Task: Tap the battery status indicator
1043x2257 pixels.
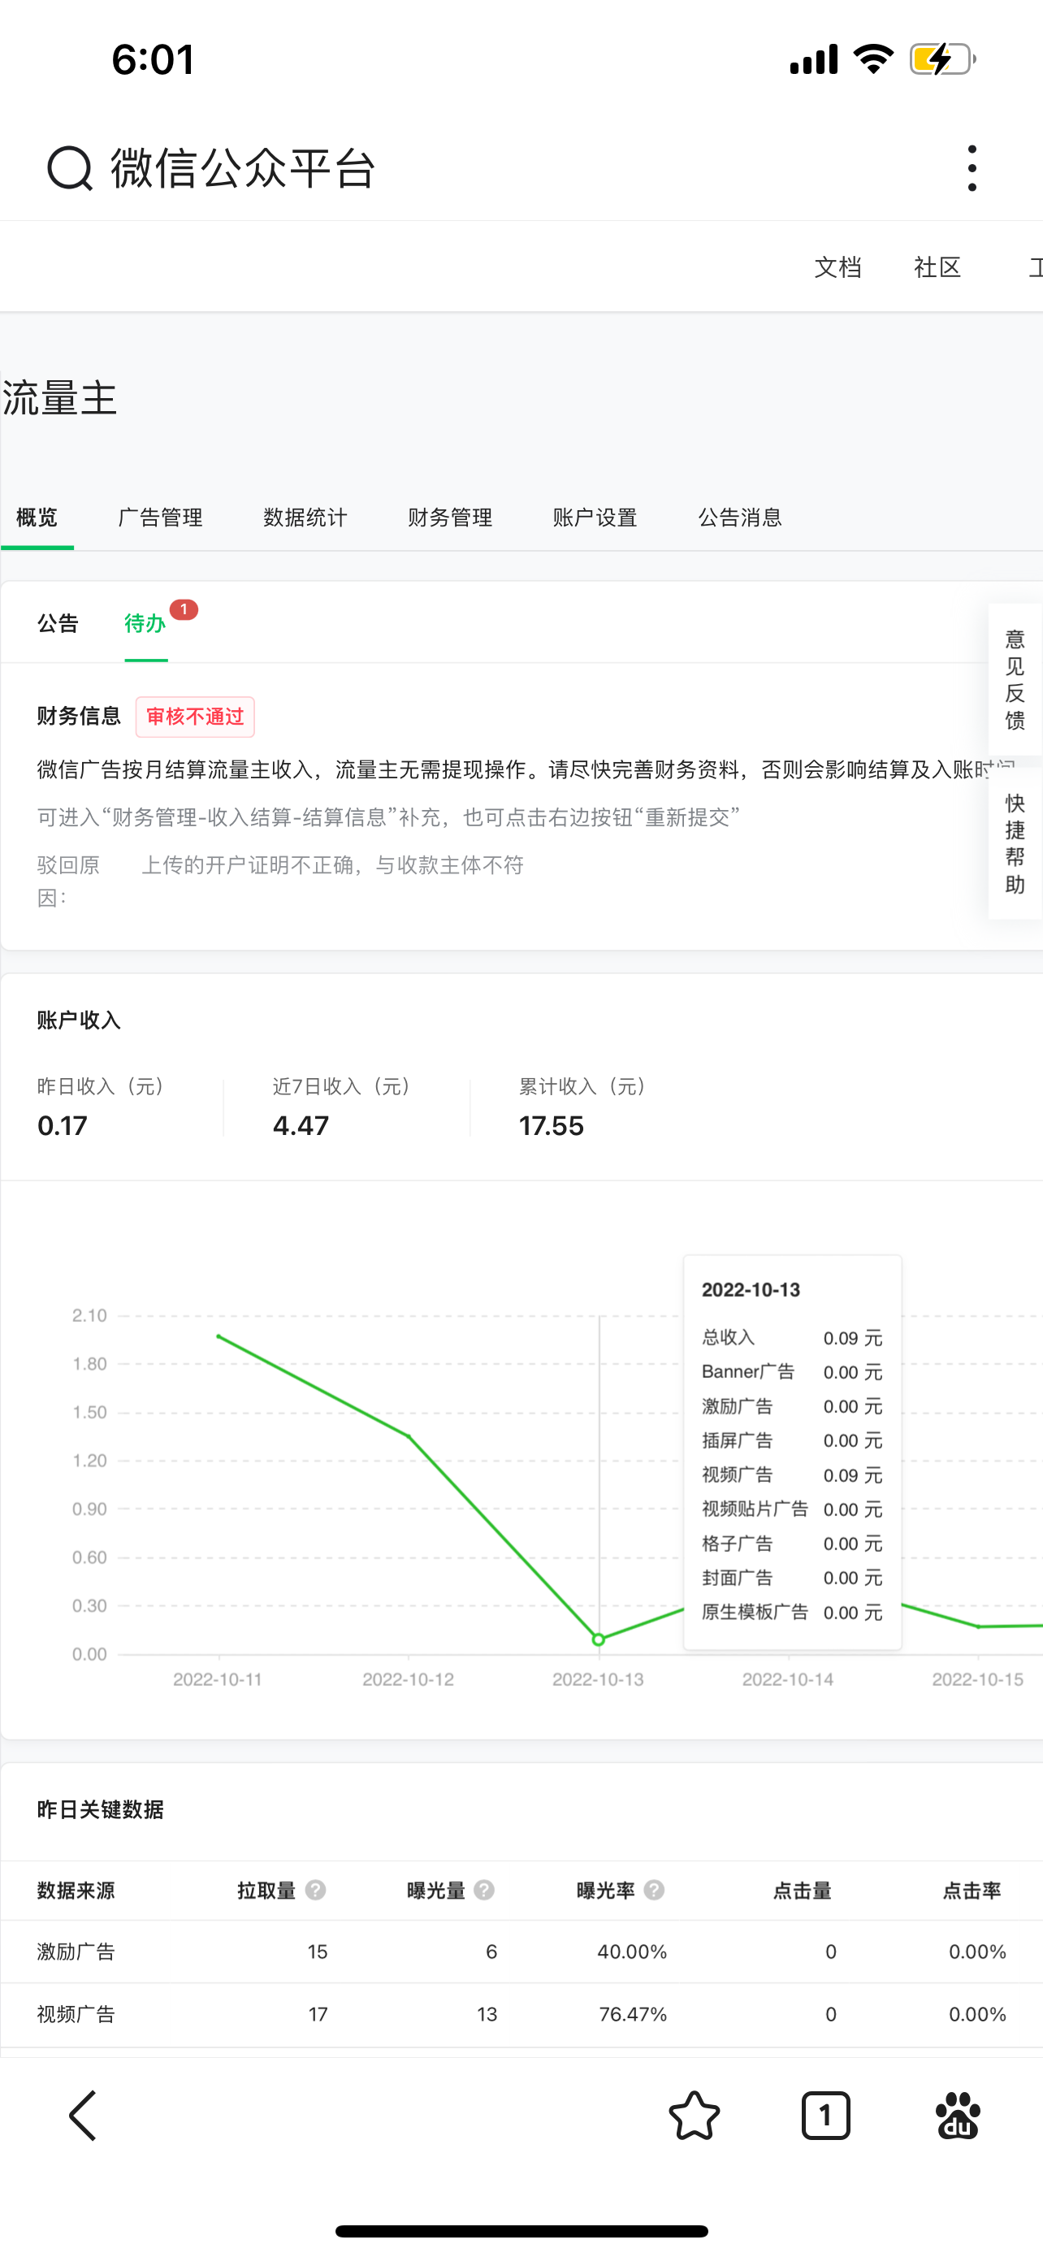Action: (x=942, y=59)
